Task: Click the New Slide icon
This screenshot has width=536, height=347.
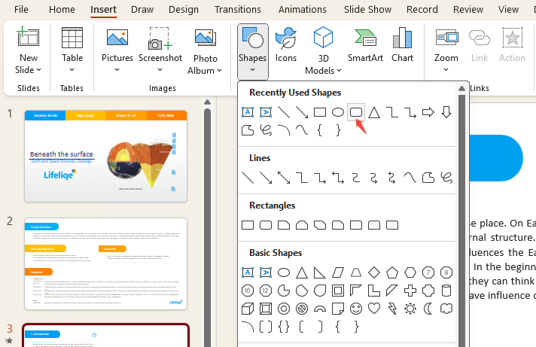Action: 28,37
